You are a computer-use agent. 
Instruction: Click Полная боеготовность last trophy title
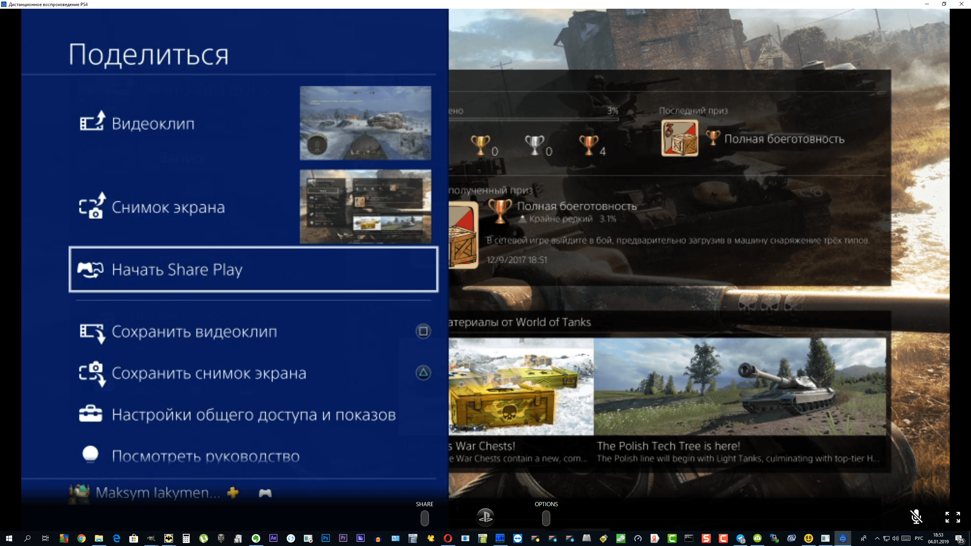(x=784, y=139)
